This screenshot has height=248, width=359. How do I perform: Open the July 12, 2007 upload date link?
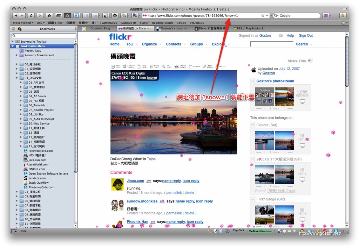click(289, 69)
